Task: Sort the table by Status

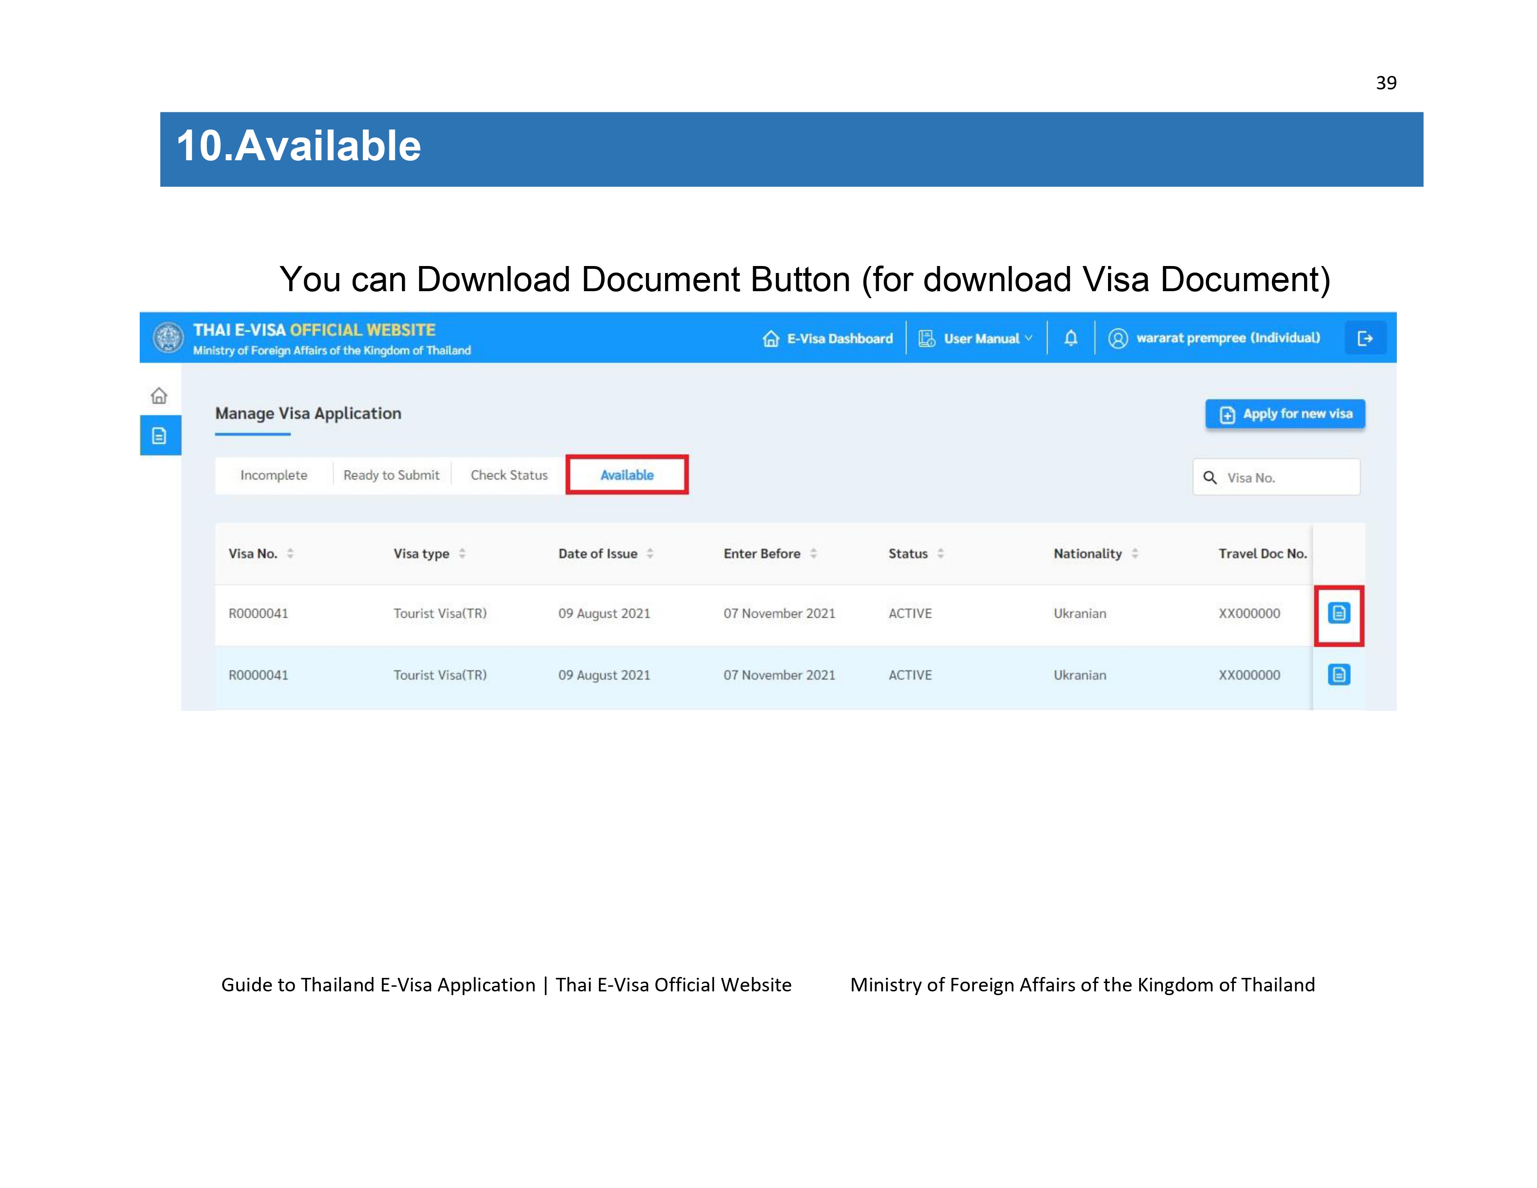Action: pyautogui.click(x=940, y=553)
